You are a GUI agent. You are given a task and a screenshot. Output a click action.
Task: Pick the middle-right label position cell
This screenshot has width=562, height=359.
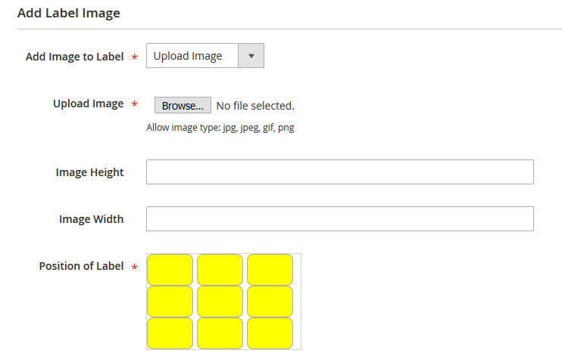(x=270, y=302)
